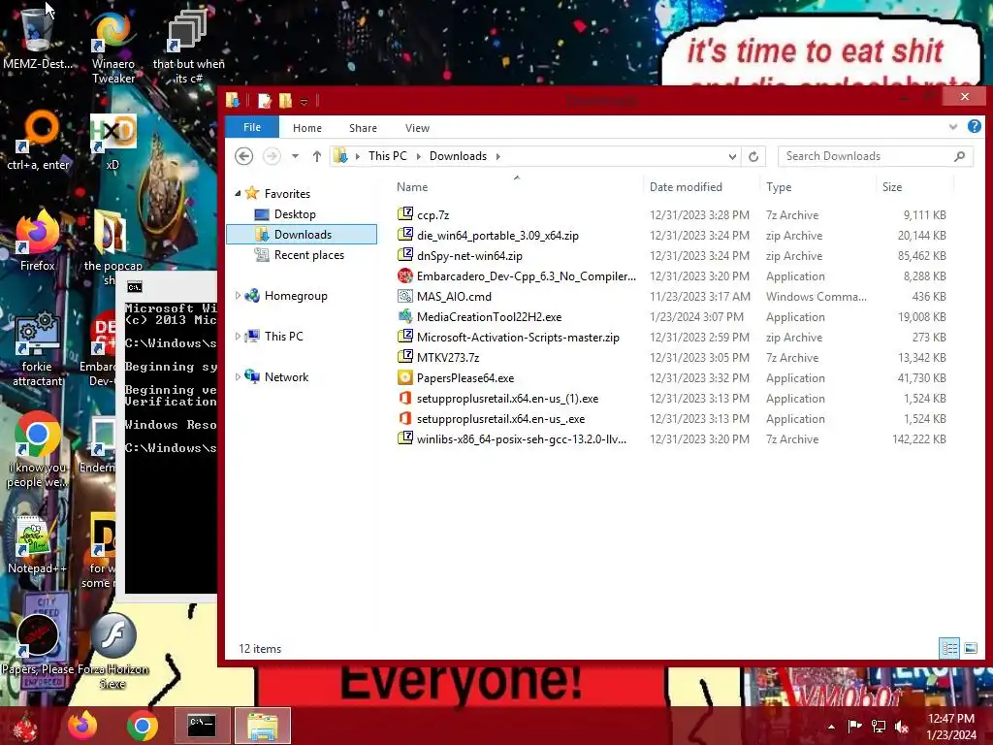Sort files by the Name column header
The width and height of the screenshot is (993, 745).
[x=517, y=187]
